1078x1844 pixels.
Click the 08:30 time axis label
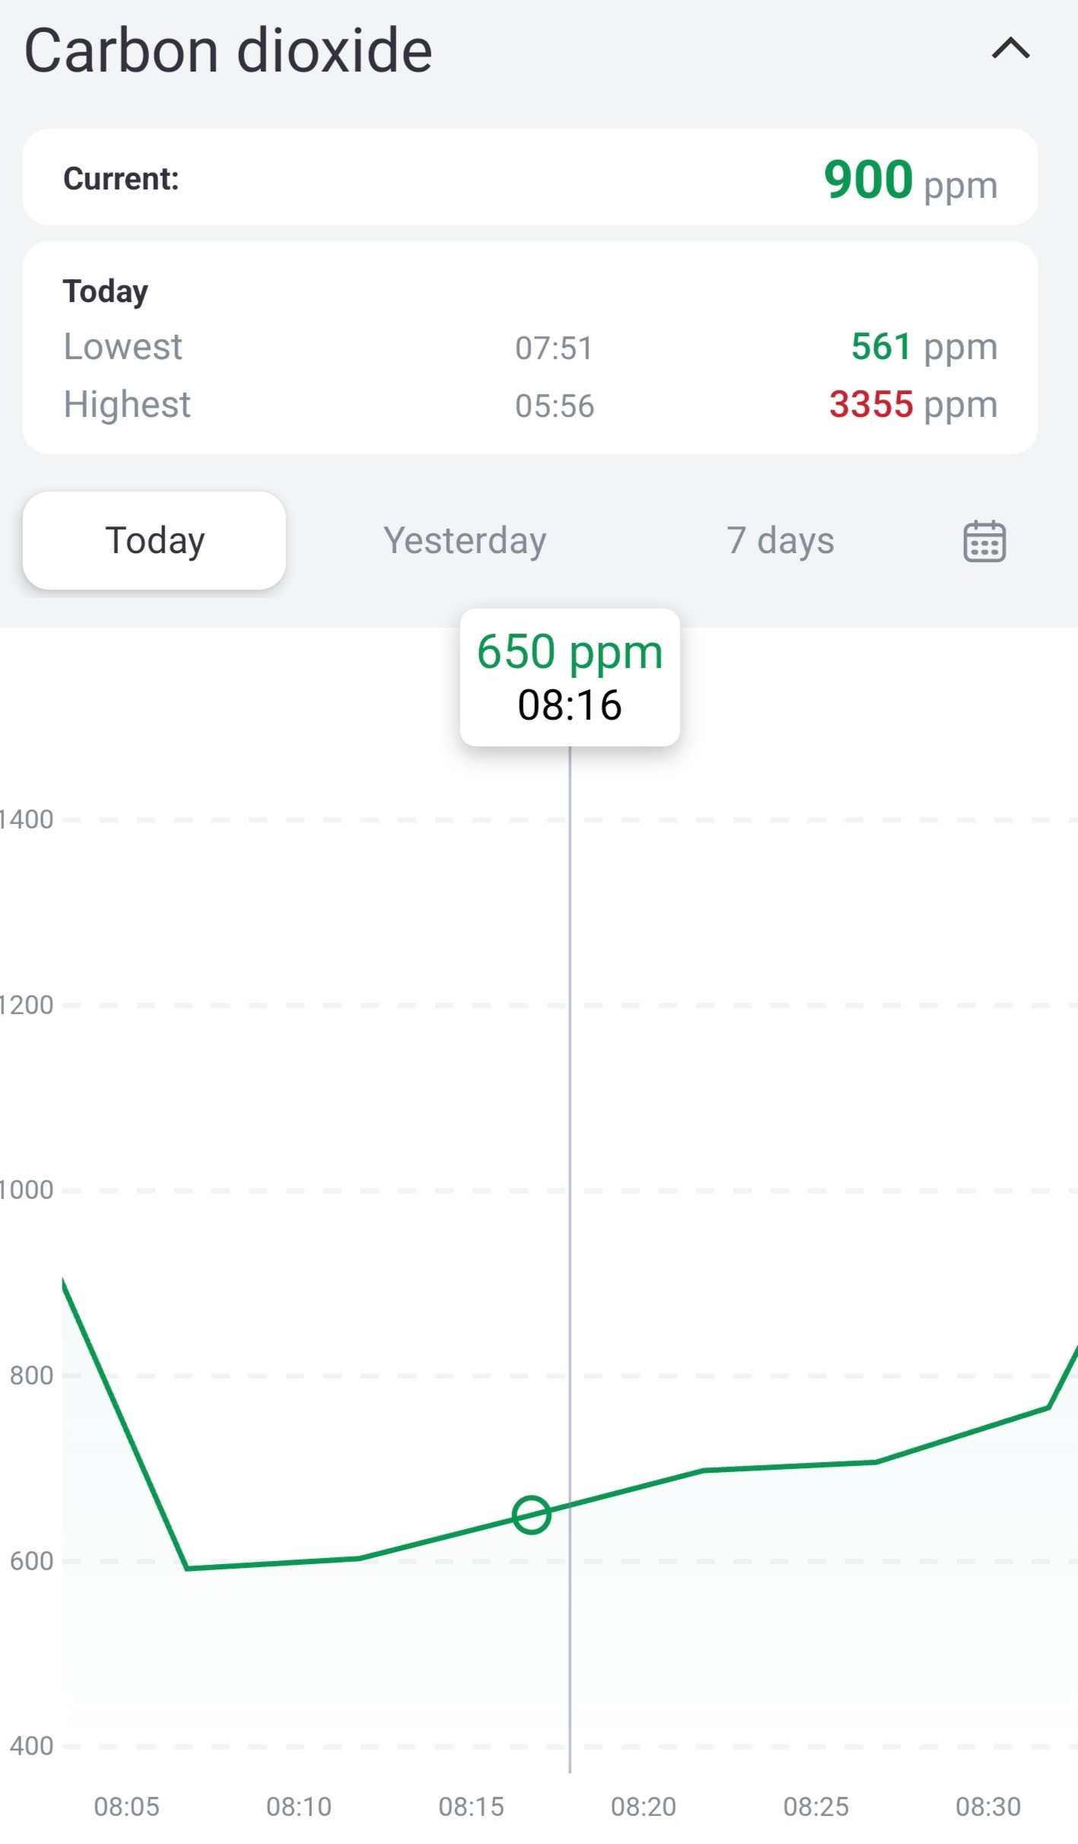(988, 1807)
